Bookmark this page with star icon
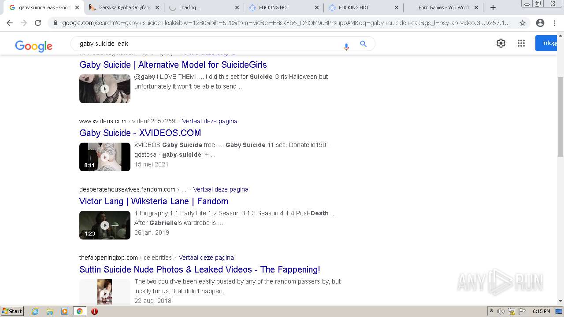Image resolution: width=564 pixels, height=317 pixels. (x=523, y=23)
